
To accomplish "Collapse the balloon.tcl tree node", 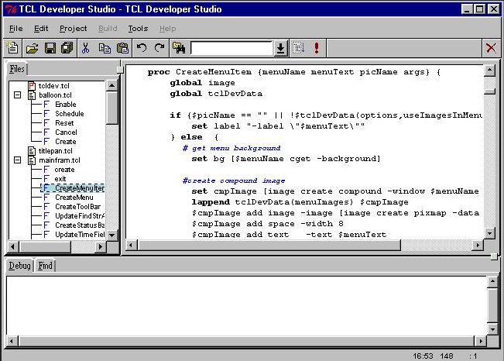I will tap(17, 95).
